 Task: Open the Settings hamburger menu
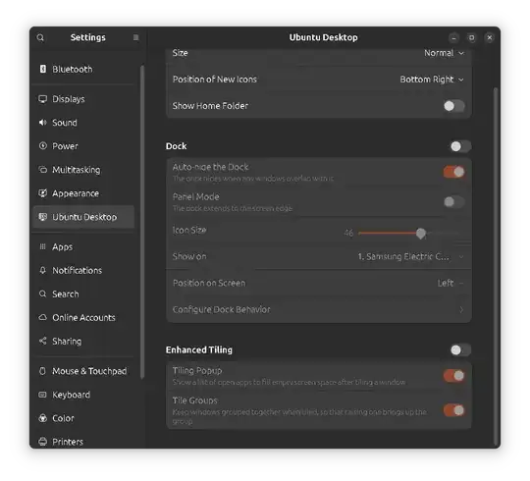coord(135,37)
